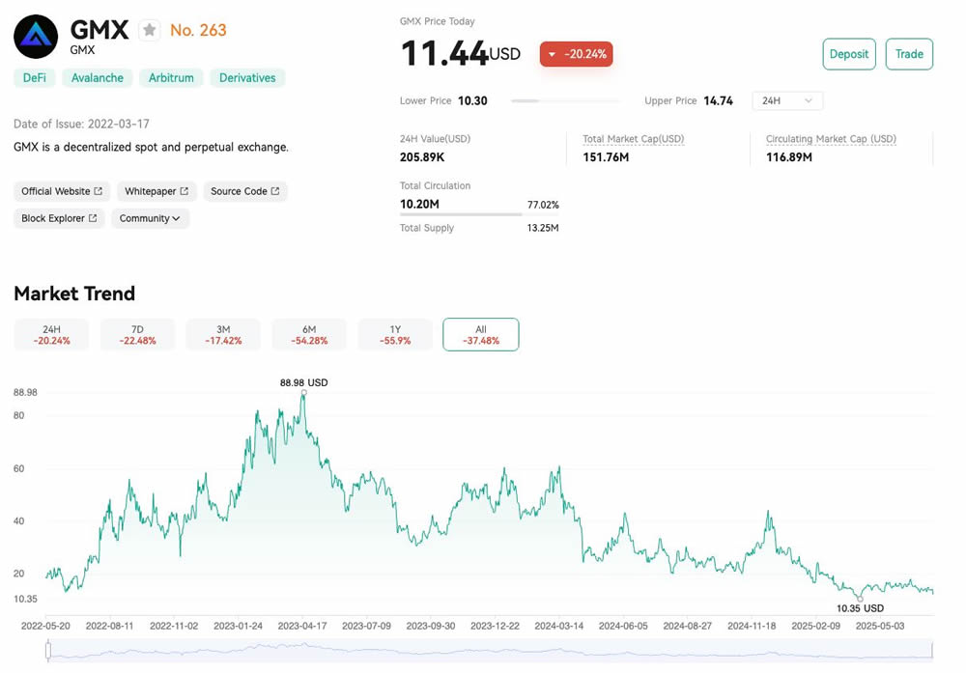Select the All time range tab

click(480, 334)
